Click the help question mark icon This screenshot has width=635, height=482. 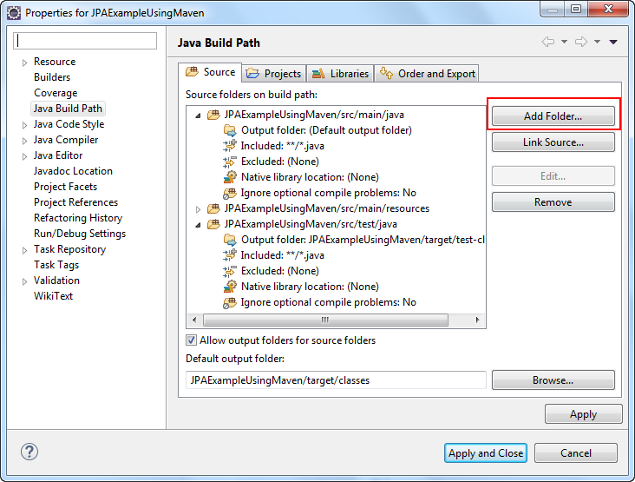click(29, 452)
